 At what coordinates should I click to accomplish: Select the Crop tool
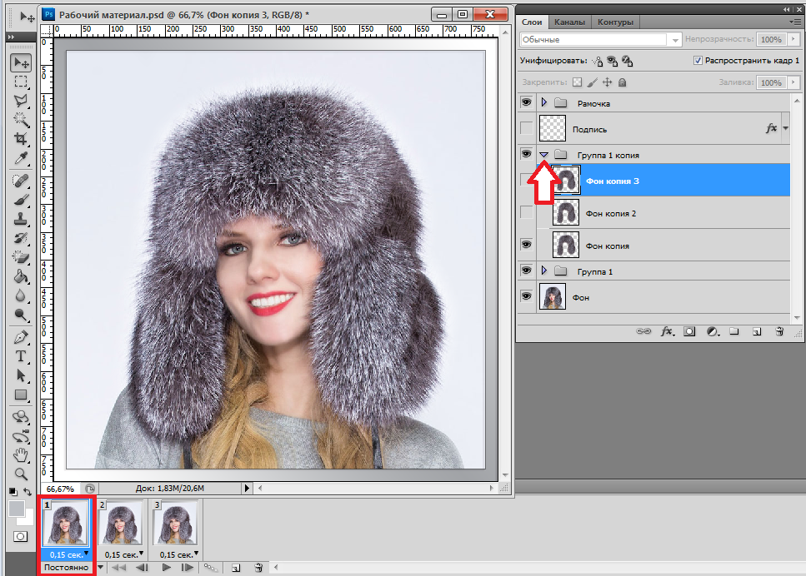(21, 139)
